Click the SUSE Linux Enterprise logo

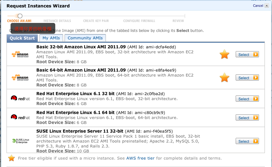point(20,141)
